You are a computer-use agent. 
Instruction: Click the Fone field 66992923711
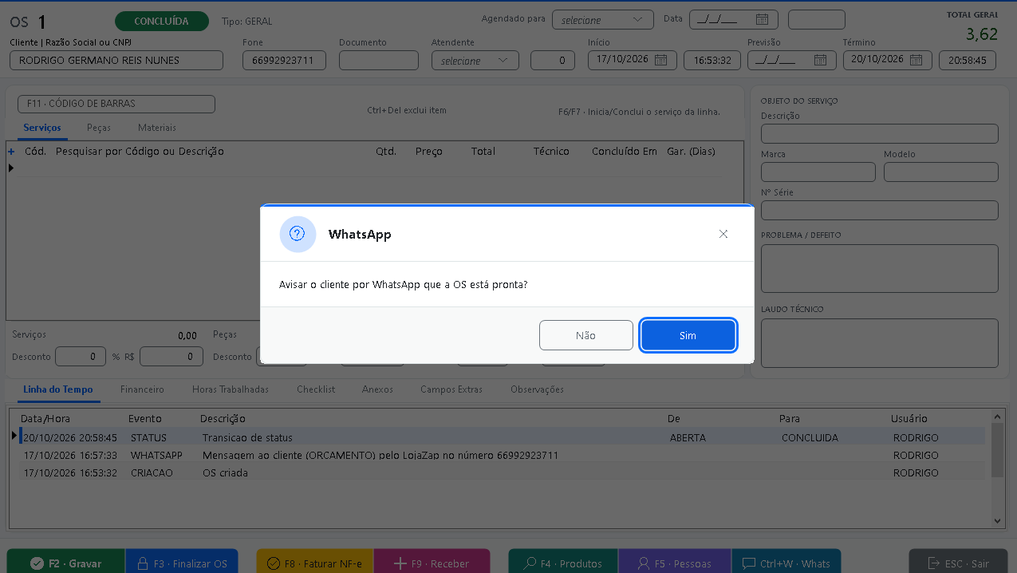284,60
